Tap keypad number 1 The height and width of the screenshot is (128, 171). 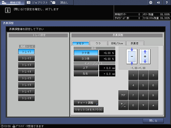pos(133,75)
